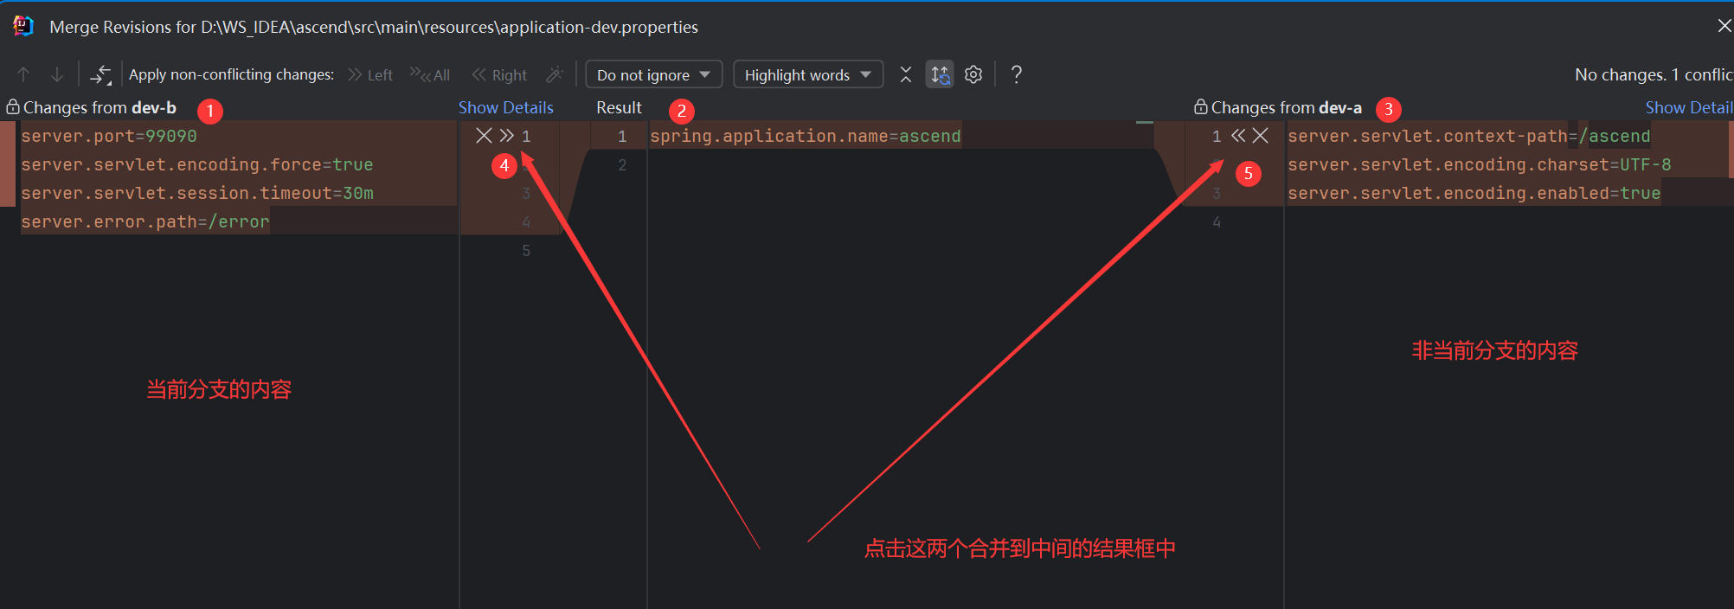The width and height of the screenshot is (1734, 609).
Task: Click the compare contents arrows icon
Action: tap(100, 74)
